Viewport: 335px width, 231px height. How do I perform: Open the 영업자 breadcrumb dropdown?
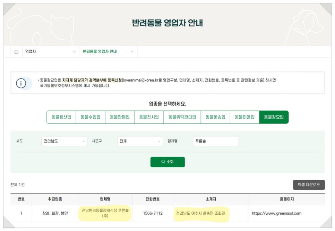click(x=51, y=52)
